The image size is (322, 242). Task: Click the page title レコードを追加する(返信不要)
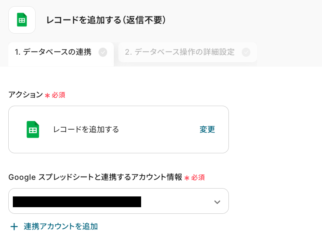(106, 20)
